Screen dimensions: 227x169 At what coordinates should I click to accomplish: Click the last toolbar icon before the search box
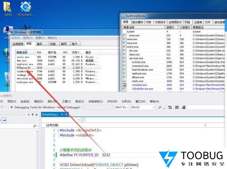tap(184, 108)
